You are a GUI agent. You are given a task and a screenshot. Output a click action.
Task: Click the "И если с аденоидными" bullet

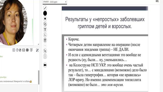105,57
